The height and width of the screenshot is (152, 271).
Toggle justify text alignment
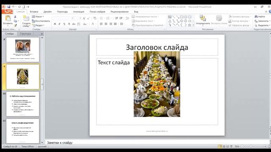point(115,24)
